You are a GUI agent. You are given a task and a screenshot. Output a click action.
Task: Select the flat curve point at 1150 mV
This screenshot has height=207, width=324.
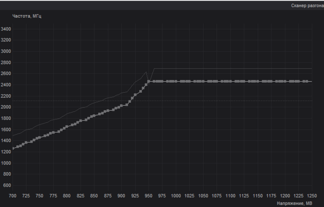pos(258,81)
